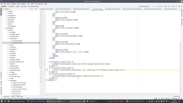The height and width of the screenshot is (103, 183).
Task: Click the templates breadcrumb
Action: click(x=11, y=6)
